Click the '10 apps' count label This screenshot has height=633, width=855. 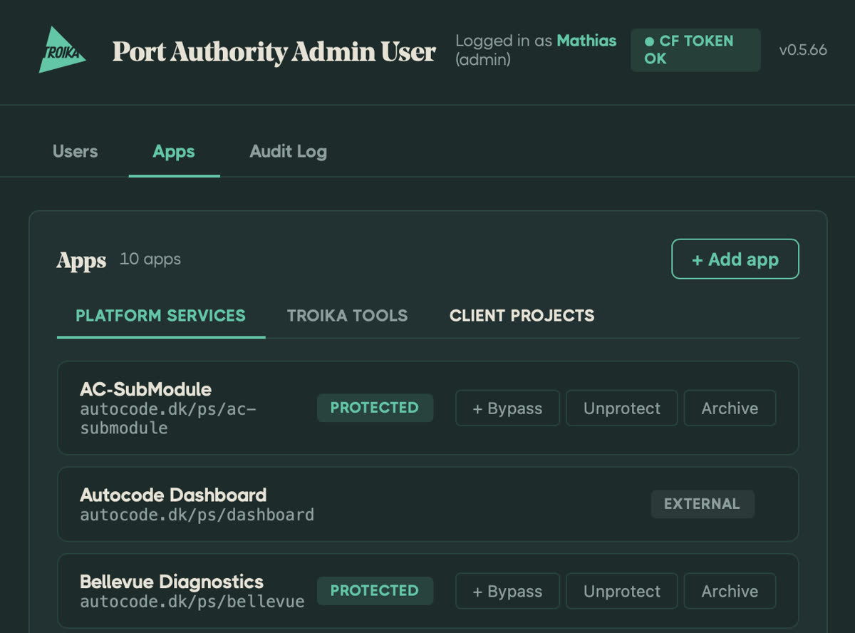tap(150, 259)
